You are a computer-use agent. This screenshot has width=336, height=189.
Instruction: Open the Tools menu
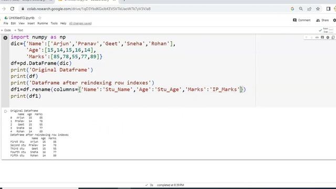point(54,23)
